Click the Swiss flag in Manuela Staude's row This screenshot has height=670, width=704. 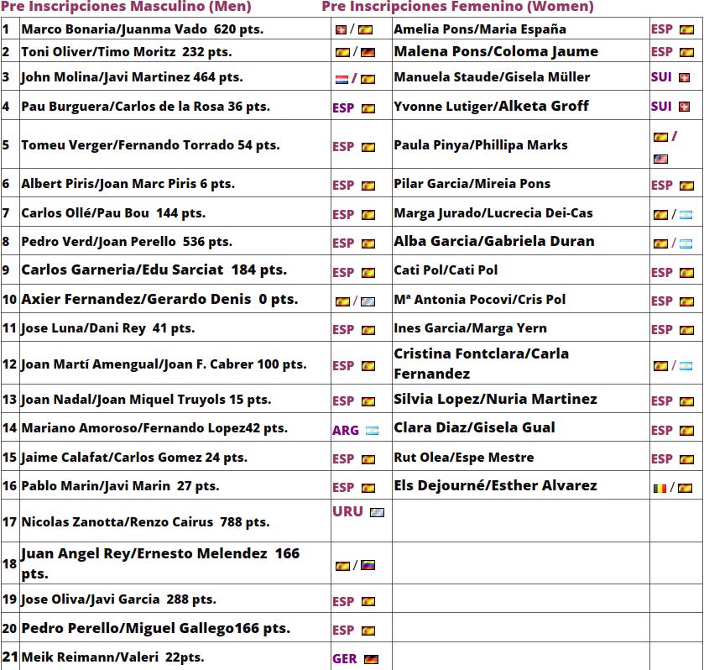point(684,78)
